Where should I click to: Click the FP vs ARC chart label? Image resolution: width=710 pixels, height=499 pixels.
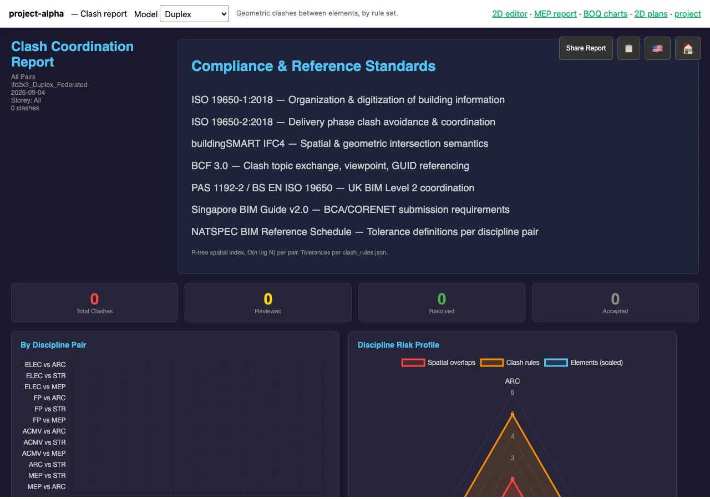point(49,398)
